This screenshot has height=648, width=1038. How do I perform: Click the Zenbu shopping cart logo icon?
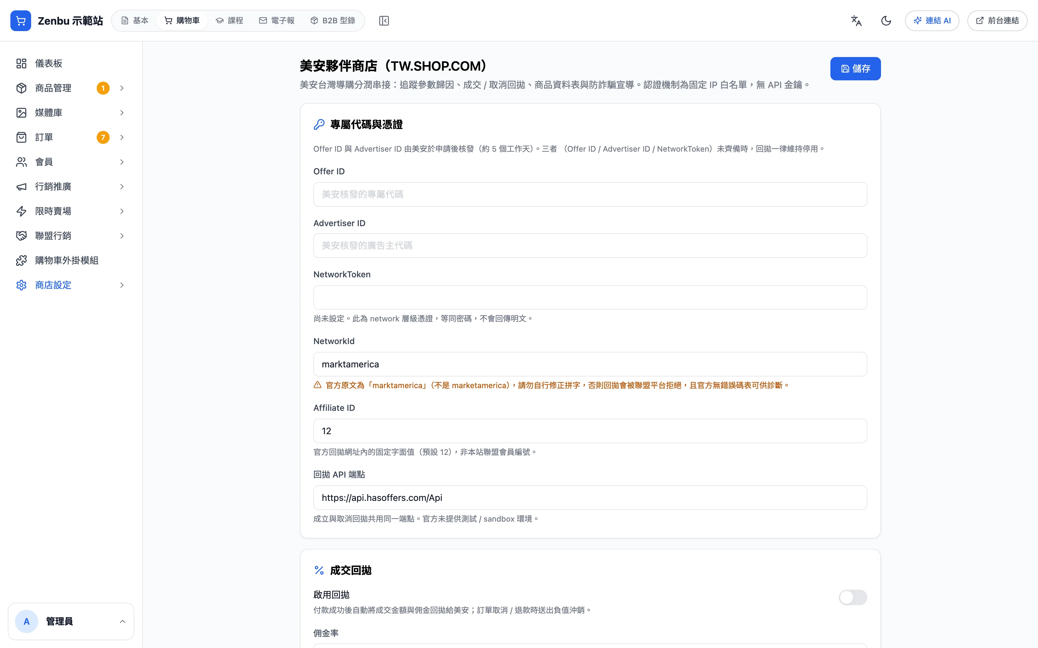coord(20,20)
